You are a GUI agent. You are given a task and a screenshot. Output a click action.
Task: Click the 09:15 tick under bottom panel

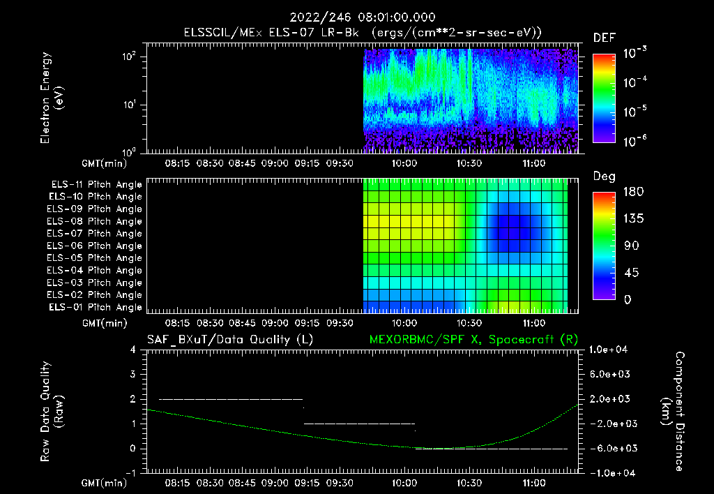(307, 483)
